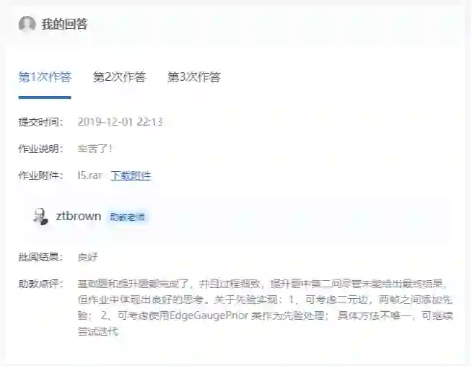Select the 第1次作答 tab

(45, 77)
